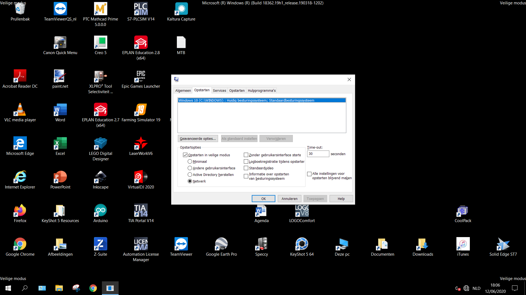Select Active Directory herstellen option
Viewport: 526px width, 295px height.
[190, 175]
